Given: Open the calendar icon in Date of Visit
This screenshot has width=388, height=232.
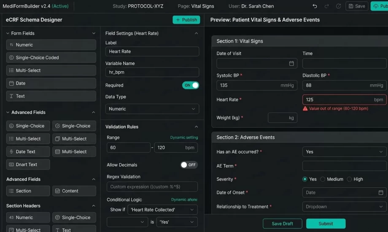Looking at the screenshot, I should pyautogui.click(x=291, y=63).
